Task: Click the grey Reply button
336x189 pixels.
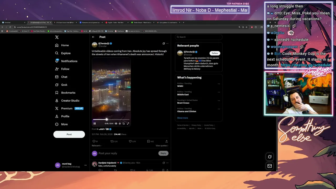Action: (163, 153)
